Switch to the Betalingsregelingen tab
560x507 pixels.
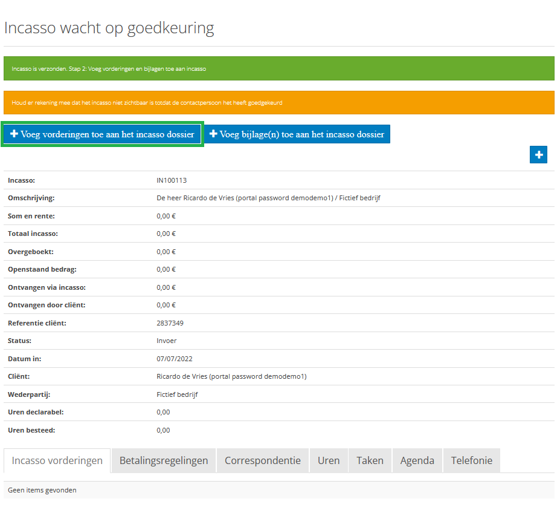tap(164, 460)
